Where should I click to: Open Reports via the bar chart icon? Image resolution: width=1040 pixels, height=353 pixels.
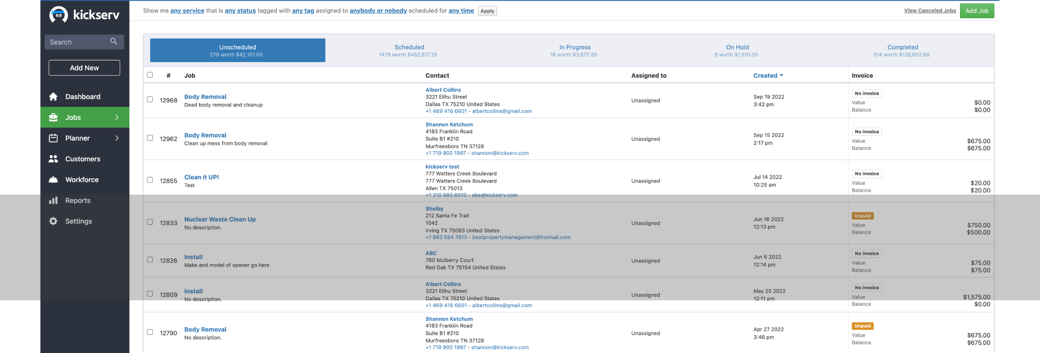(x=53, y=201)
